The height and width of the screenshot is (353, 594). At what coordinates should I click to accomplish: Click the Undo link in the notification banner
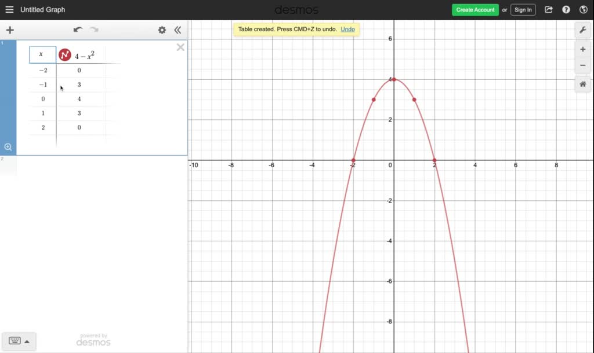[x=347, y=29]
